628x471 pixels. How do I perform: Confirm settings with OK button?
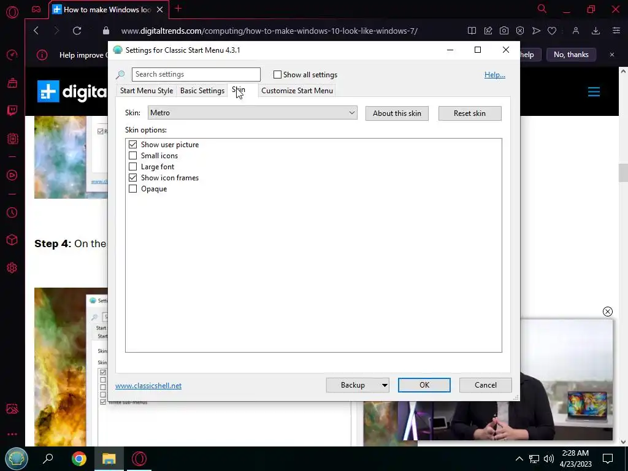424,385
